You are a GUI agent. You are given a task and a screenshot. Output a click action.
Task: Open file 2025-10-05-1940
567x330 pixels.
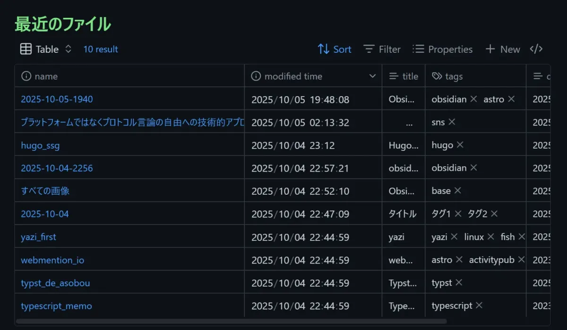(x=57, y=99)
